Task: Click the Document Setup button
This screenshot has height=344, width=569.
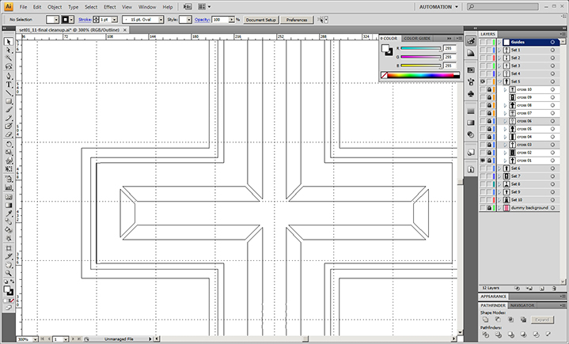Action: (x=260, y=19)
